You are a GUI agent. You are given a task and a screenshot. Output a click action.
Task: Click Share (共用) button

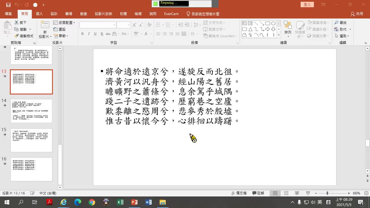[357, 14]
